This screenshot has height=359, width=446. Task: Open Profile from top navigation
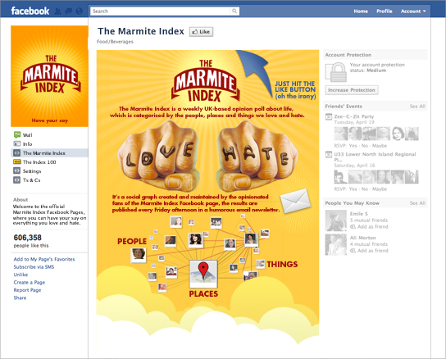[385, 11]
